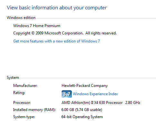156x121 pixels.
Task: Click the Hewlett-Packard Company value
Action: tap(84, 86)
